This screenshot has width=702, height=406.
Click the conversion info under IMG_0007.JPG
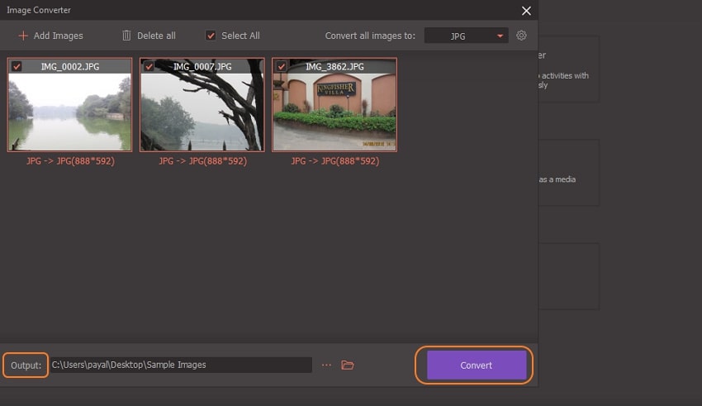pyautogui.click(x=202, y=161)
